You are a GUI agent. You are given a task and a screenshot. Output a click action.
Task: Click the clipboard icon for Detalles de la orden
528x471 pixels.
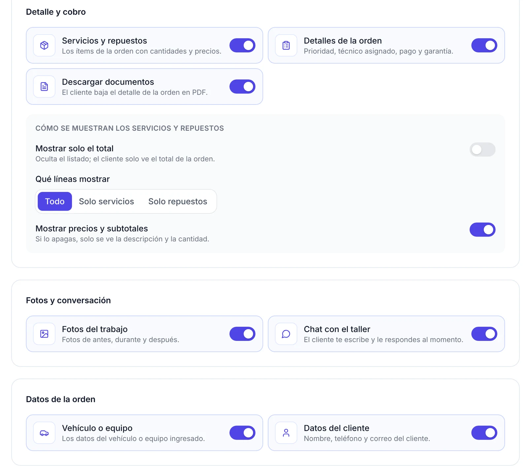coord(286,45)
